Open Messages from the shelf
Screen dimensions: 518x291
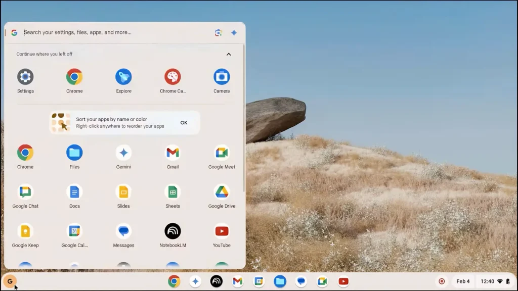click(x=301, y=281)
